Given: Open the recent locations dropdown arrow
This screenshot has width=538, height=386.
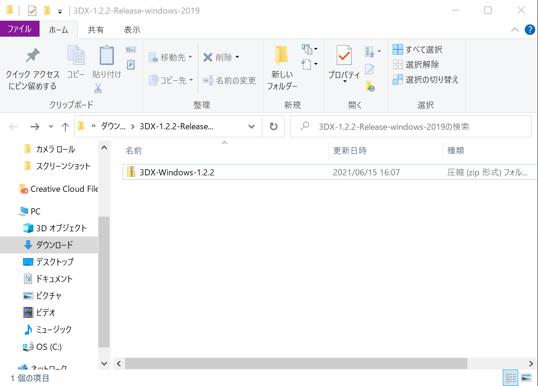Looking at the screenshot, I should pyautogui.click(x=51, y=126).
